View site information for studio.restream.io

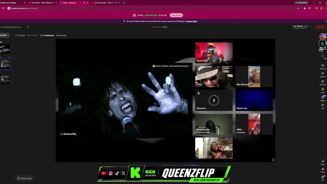(9, 8)
